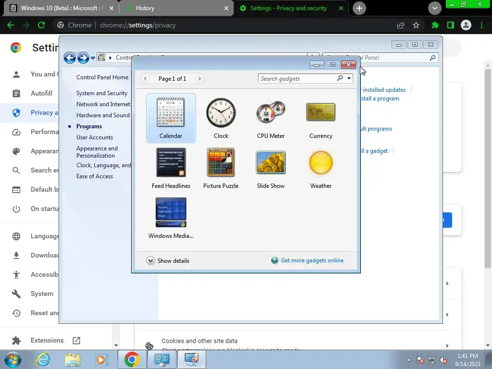Screen dimensions: 492x369
Task: Click the search magnifier in gadget gallery
Action: [340, 78]
